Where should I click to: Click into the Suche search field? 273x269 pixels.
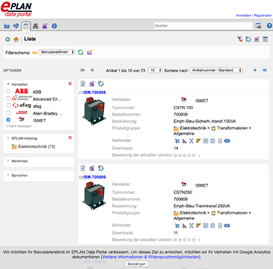tap(203, 26)
